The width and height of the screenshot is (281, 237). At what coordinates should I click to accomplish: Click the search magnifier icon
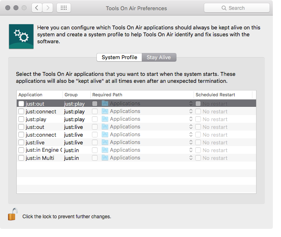coord(224,8)
